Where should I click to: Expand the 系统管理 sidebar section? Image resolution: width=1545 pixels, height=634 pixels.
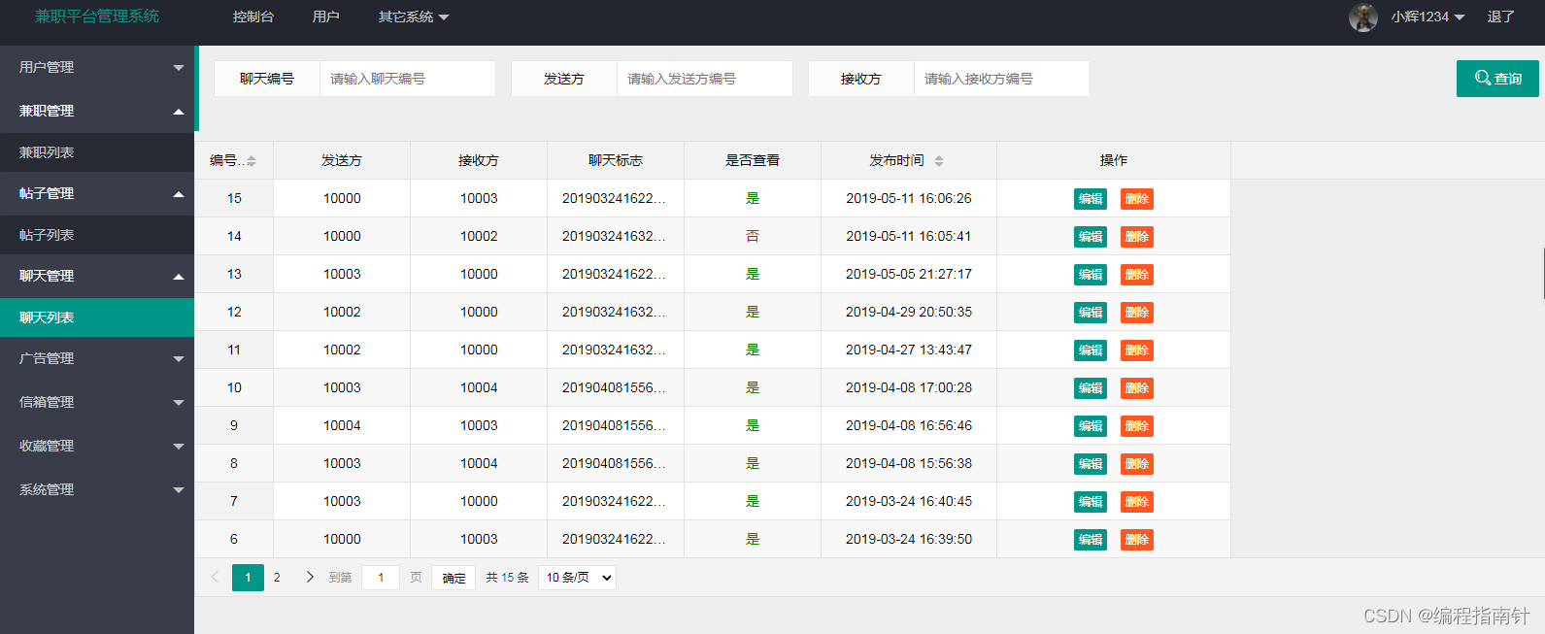97,489
